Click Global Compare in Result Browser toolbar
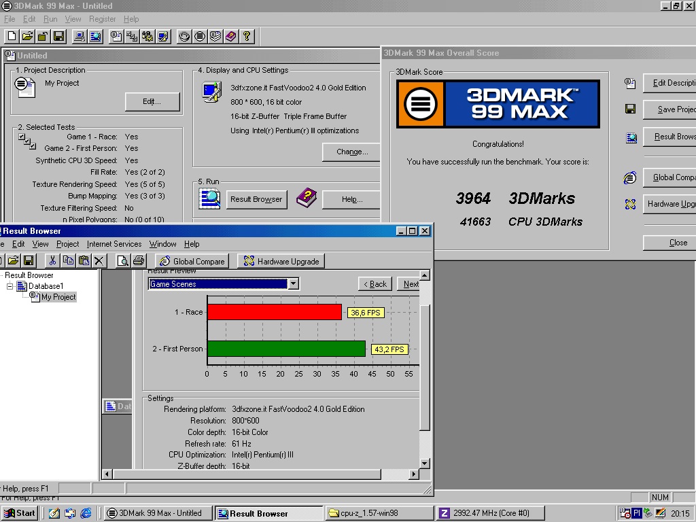 click(192, 261)
